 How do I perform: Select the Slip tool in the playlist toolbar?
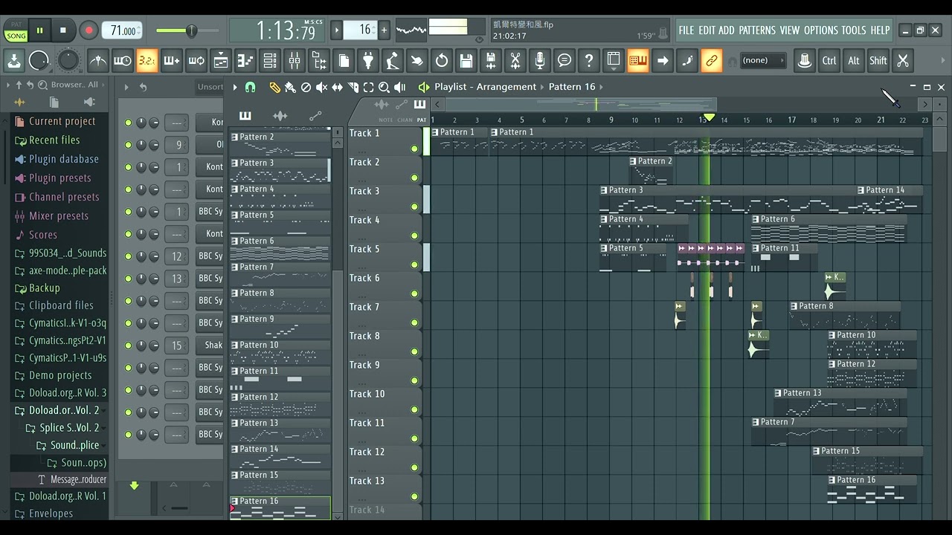pyautogui.click(x=337, y=88)
